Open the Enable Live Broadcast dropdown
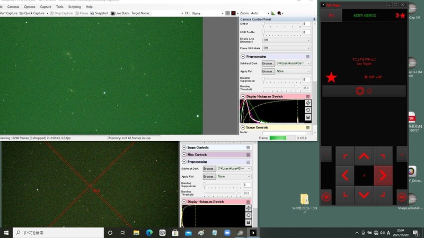Viewport: 424px width, 238px height. click(287, 40)
